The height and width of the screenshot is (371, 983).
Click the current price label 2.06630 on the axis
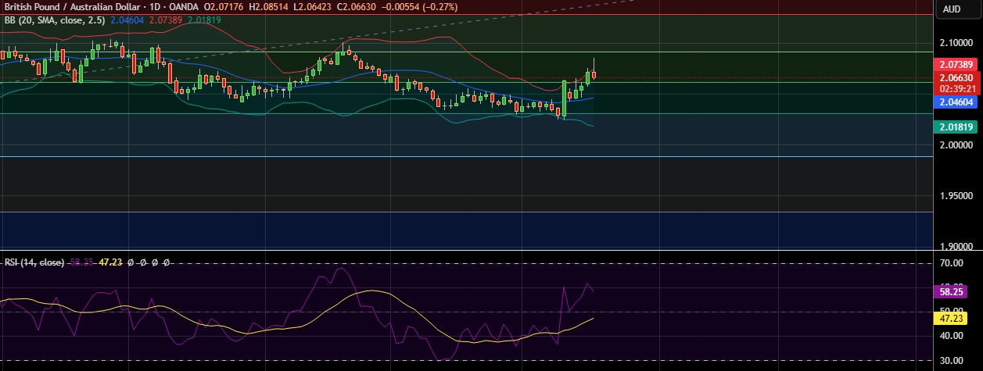956,78
